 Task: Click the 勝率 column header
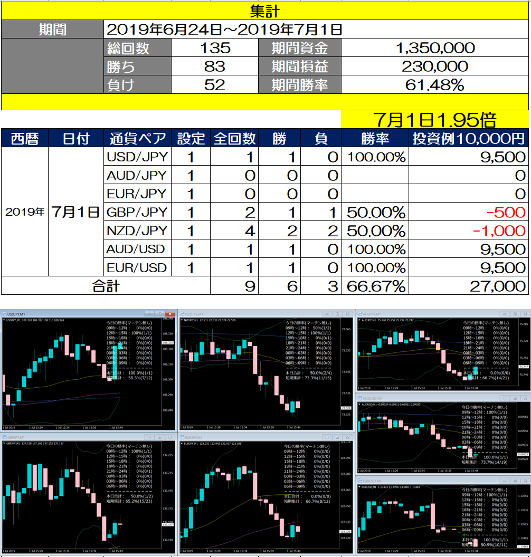375,138
